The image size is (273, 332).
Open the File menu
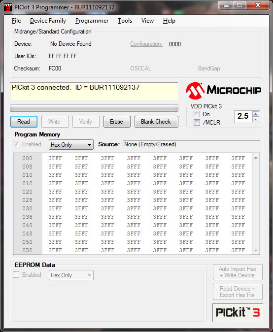pos(16,21)
